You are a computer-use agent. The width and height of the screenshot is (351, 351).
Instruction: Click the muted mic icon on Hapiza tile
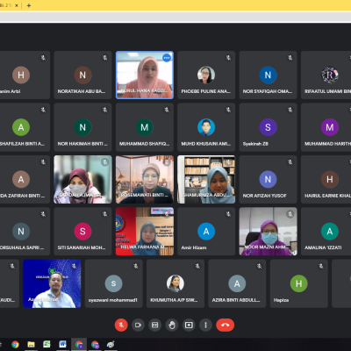(321, 266)
